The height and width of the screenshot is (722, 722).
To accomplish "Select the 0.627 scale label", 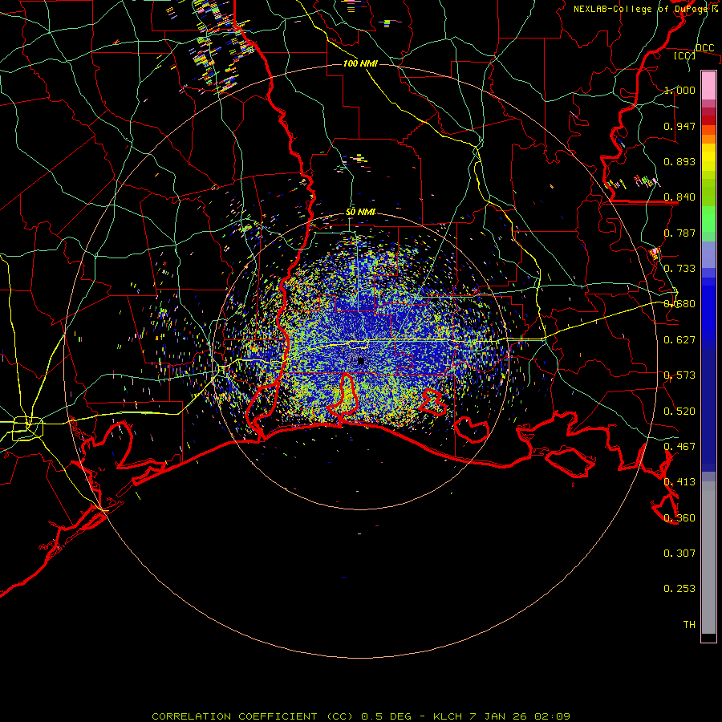I will pos(679,340).
